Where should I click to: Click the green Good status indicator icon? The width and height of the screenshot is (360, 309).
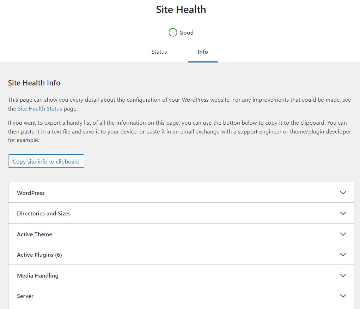173,32
